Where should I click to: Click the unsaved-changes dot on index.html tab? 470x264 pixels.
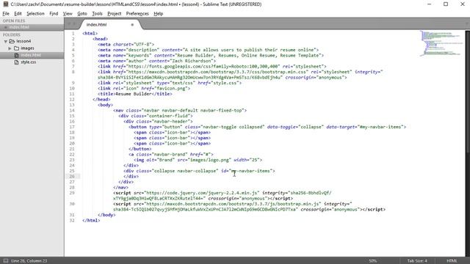point(132,24)
